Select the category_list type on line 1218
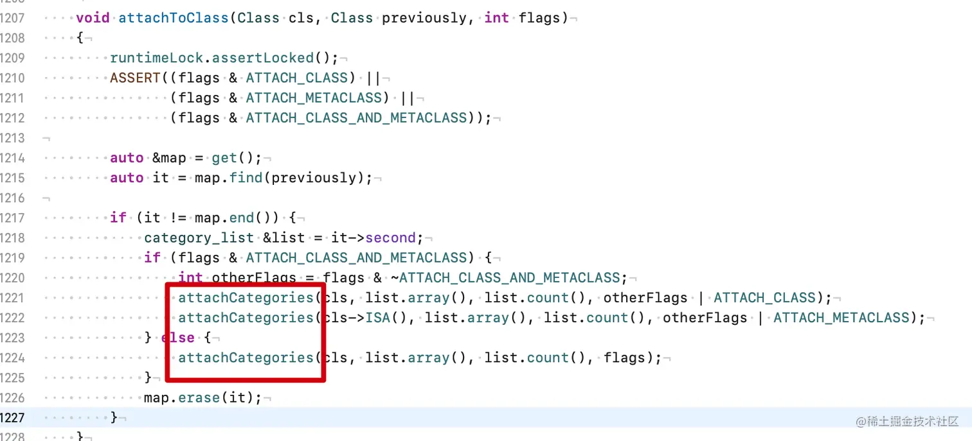 click(199, 238)
